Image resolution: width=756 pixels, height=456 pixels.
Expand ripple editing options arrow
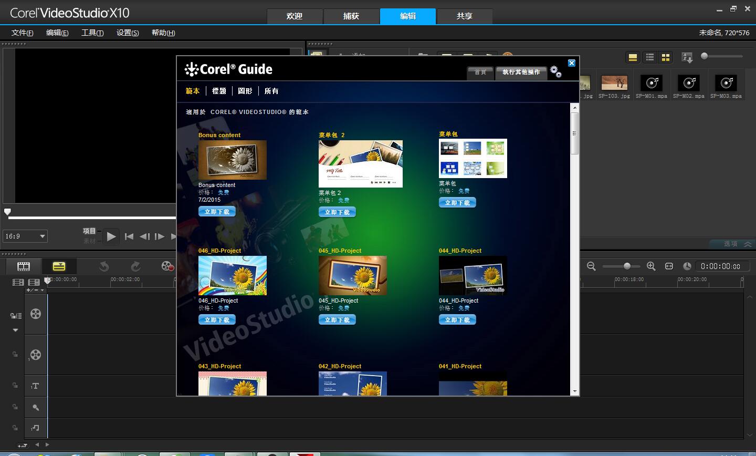pyautogui.click(x=15, y=330)
